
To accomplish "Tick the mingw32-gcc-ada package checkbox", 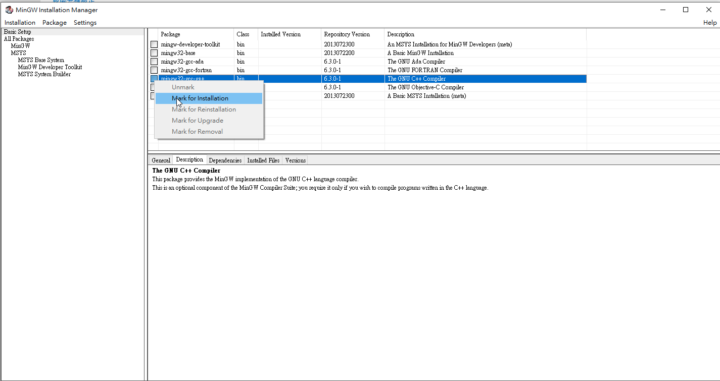I will pos(154,62).
